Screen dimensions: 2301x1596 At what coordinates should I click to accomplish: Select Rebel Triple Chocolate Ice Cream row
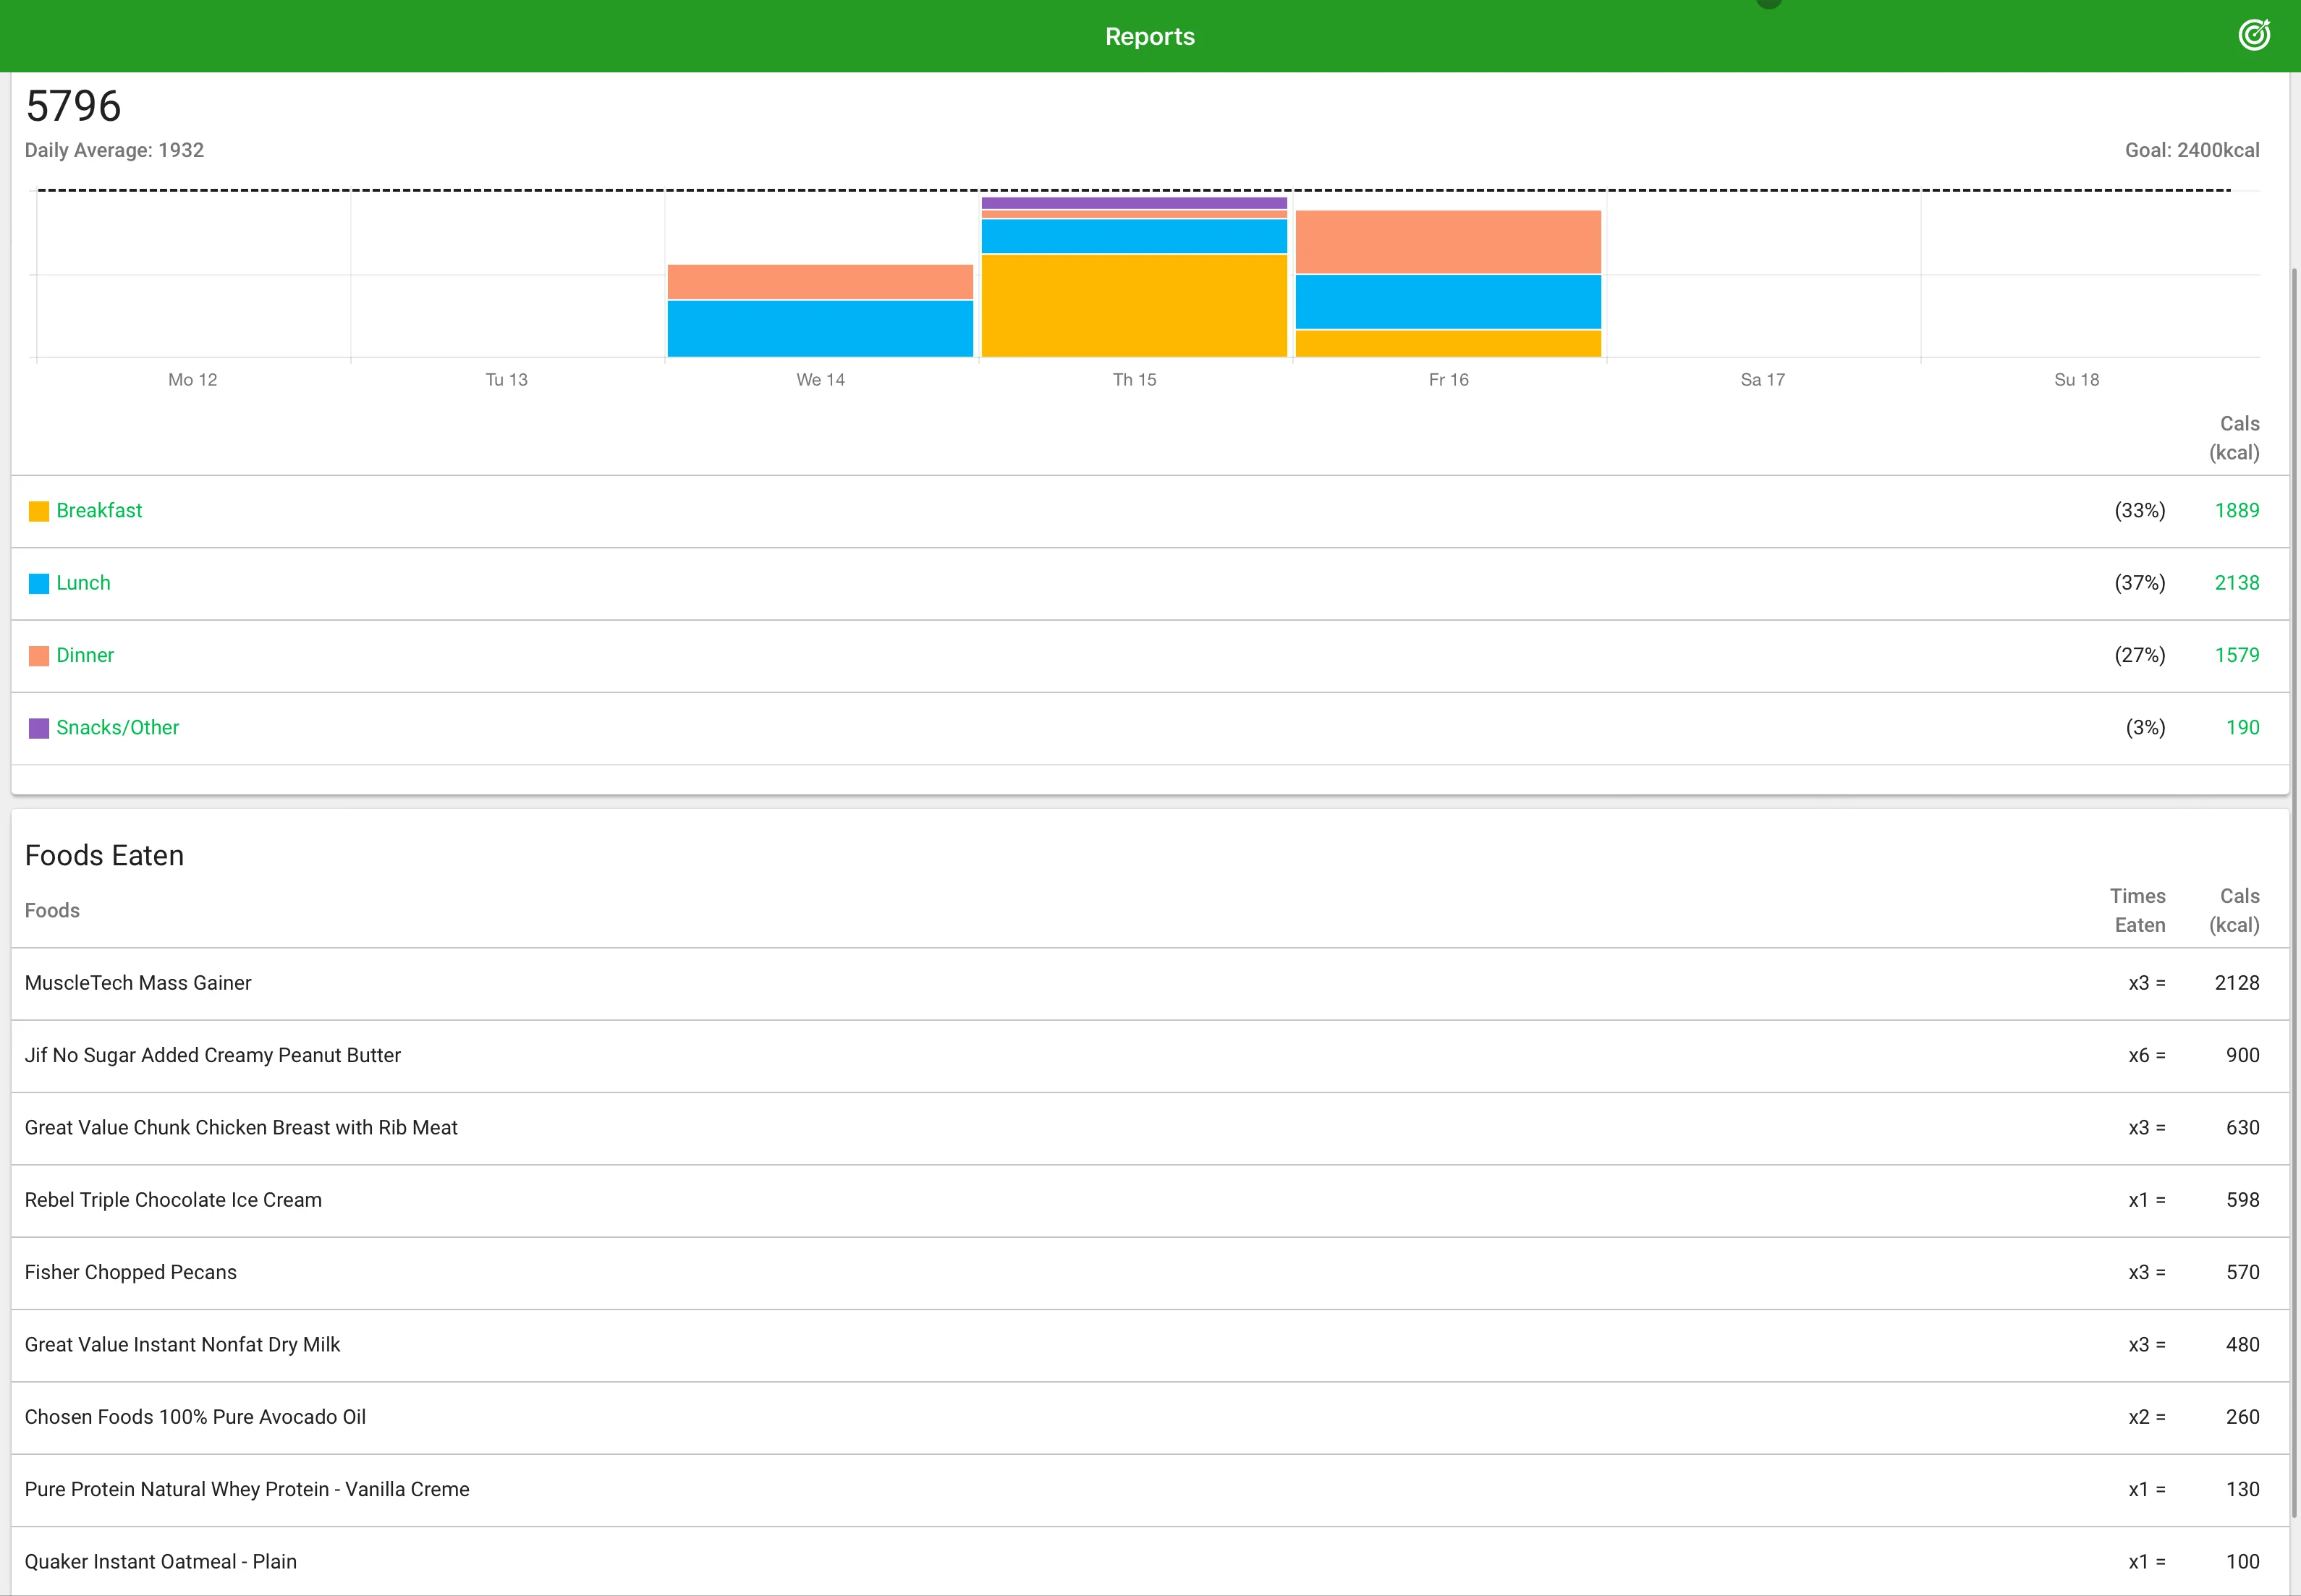[1150, 1200]
